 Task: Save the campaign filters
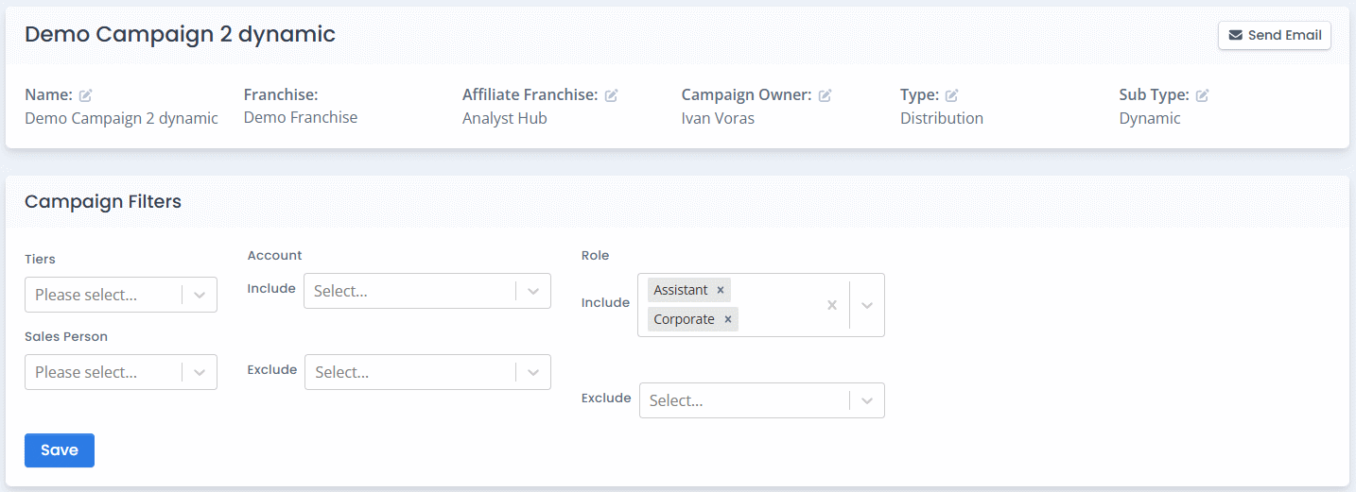59,450
